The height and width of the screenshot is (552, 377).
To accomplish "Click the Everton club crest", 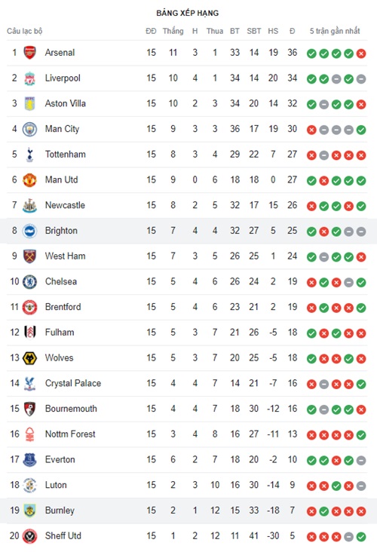I will [29, 460].
